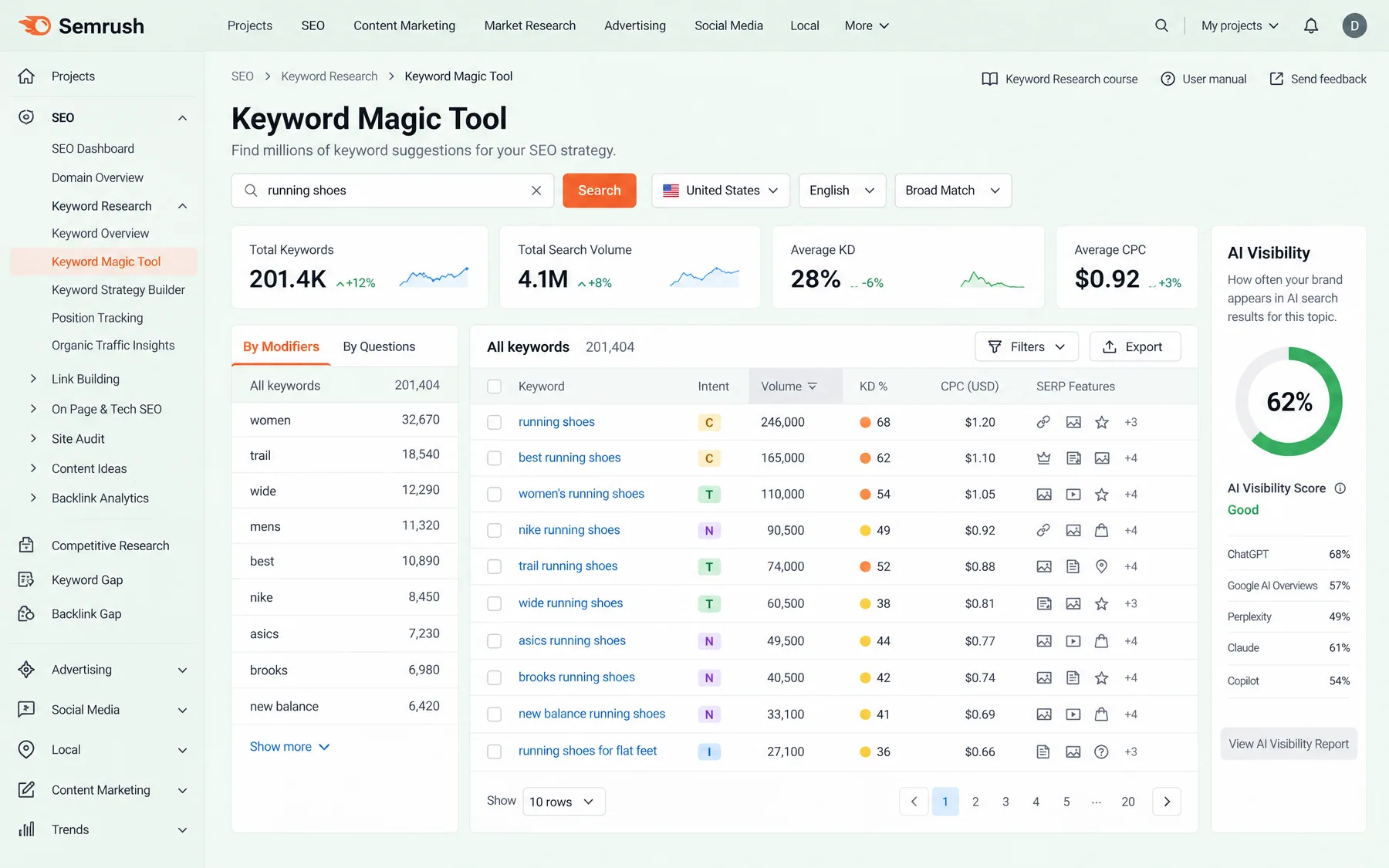This screenshot has height=868, width=1389.
Task: Check the wide running shoes checkbox
Action: [495, 603]
